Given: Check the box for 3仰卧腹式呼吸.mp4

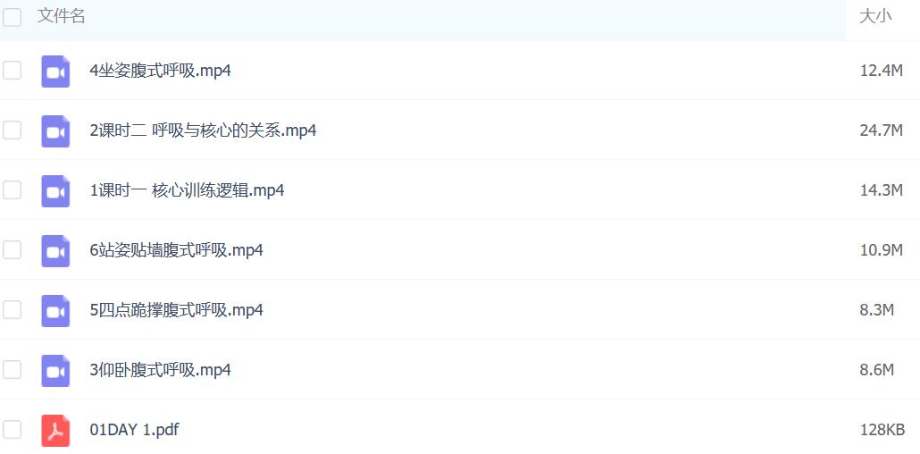Looking at the screenshot, I should click(x=12, y=369).
